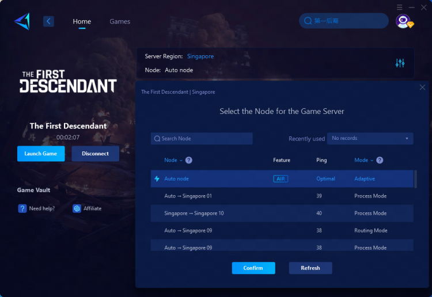
Task: Open the Affiliate link
Action: point(93,208)
